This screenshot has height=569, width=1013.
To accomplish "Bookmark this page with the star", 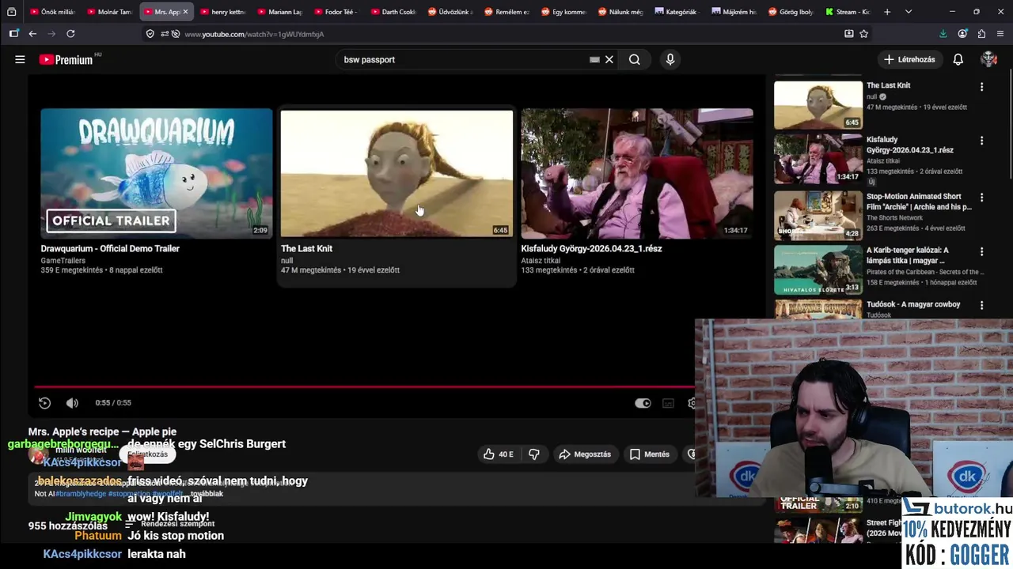I will tap(863, 34).
